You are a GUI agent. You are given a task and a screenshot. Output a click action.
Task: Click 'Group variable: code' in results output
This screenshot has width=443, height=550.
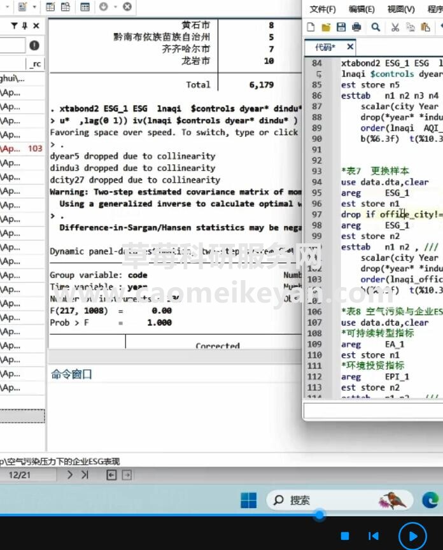click(x=99, y=275)
